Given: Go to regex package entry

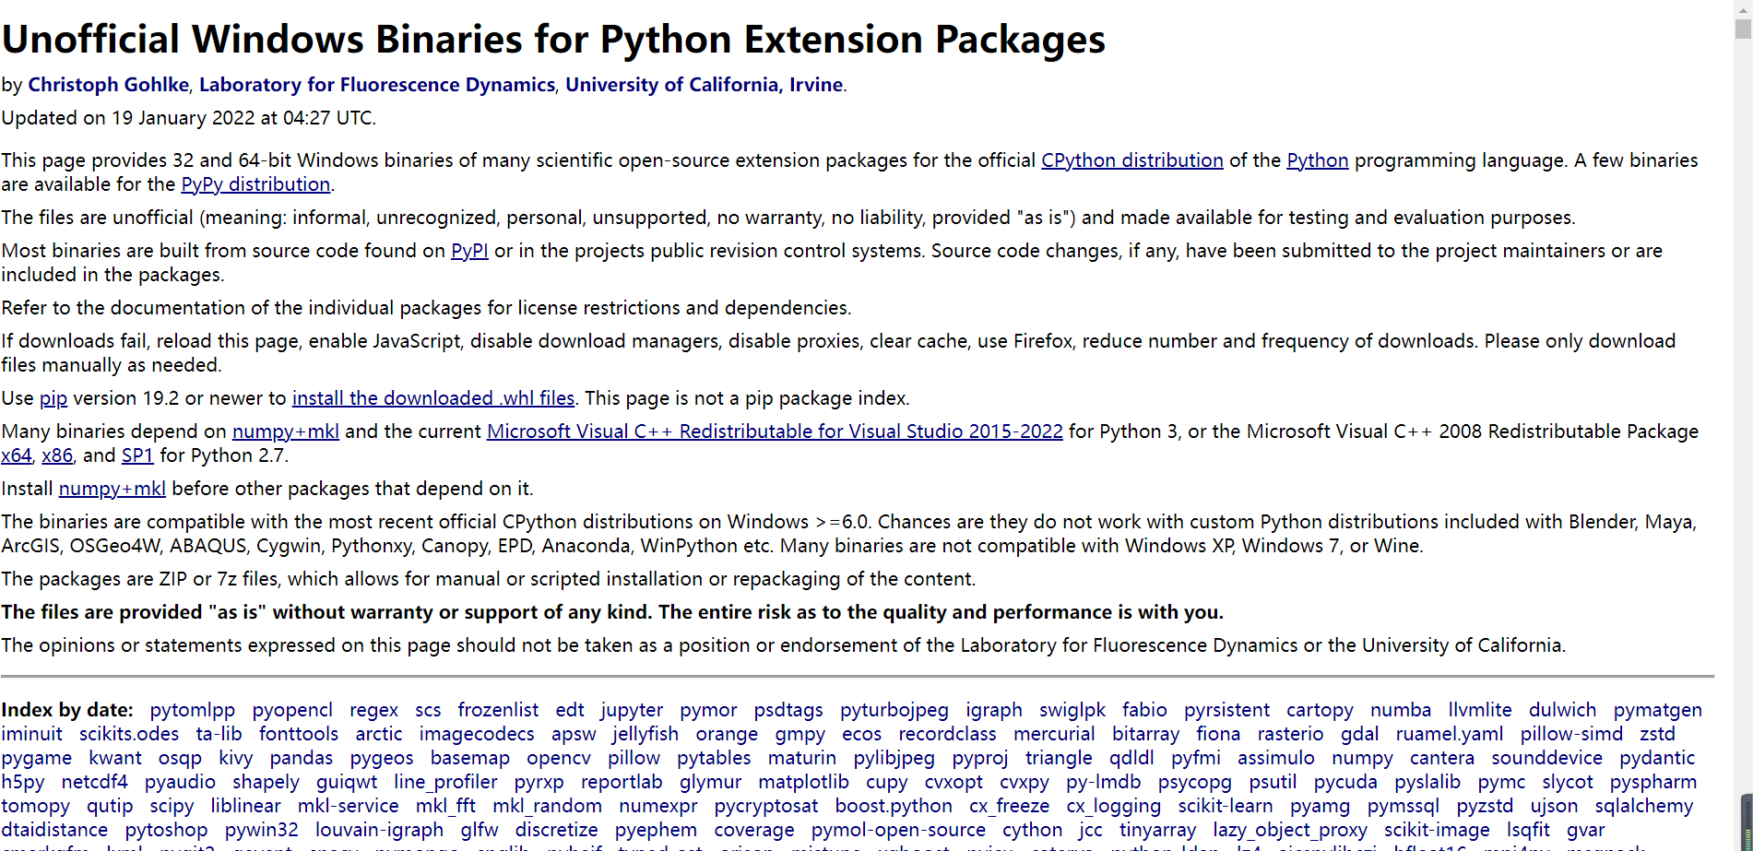Looking at the screenshot, I should pos(373,710).
